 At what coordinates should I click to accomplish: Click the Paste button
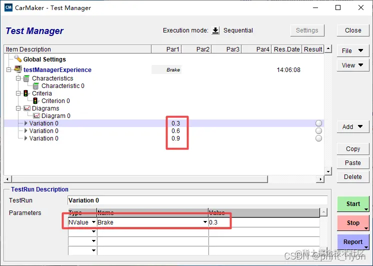(353, 163)
